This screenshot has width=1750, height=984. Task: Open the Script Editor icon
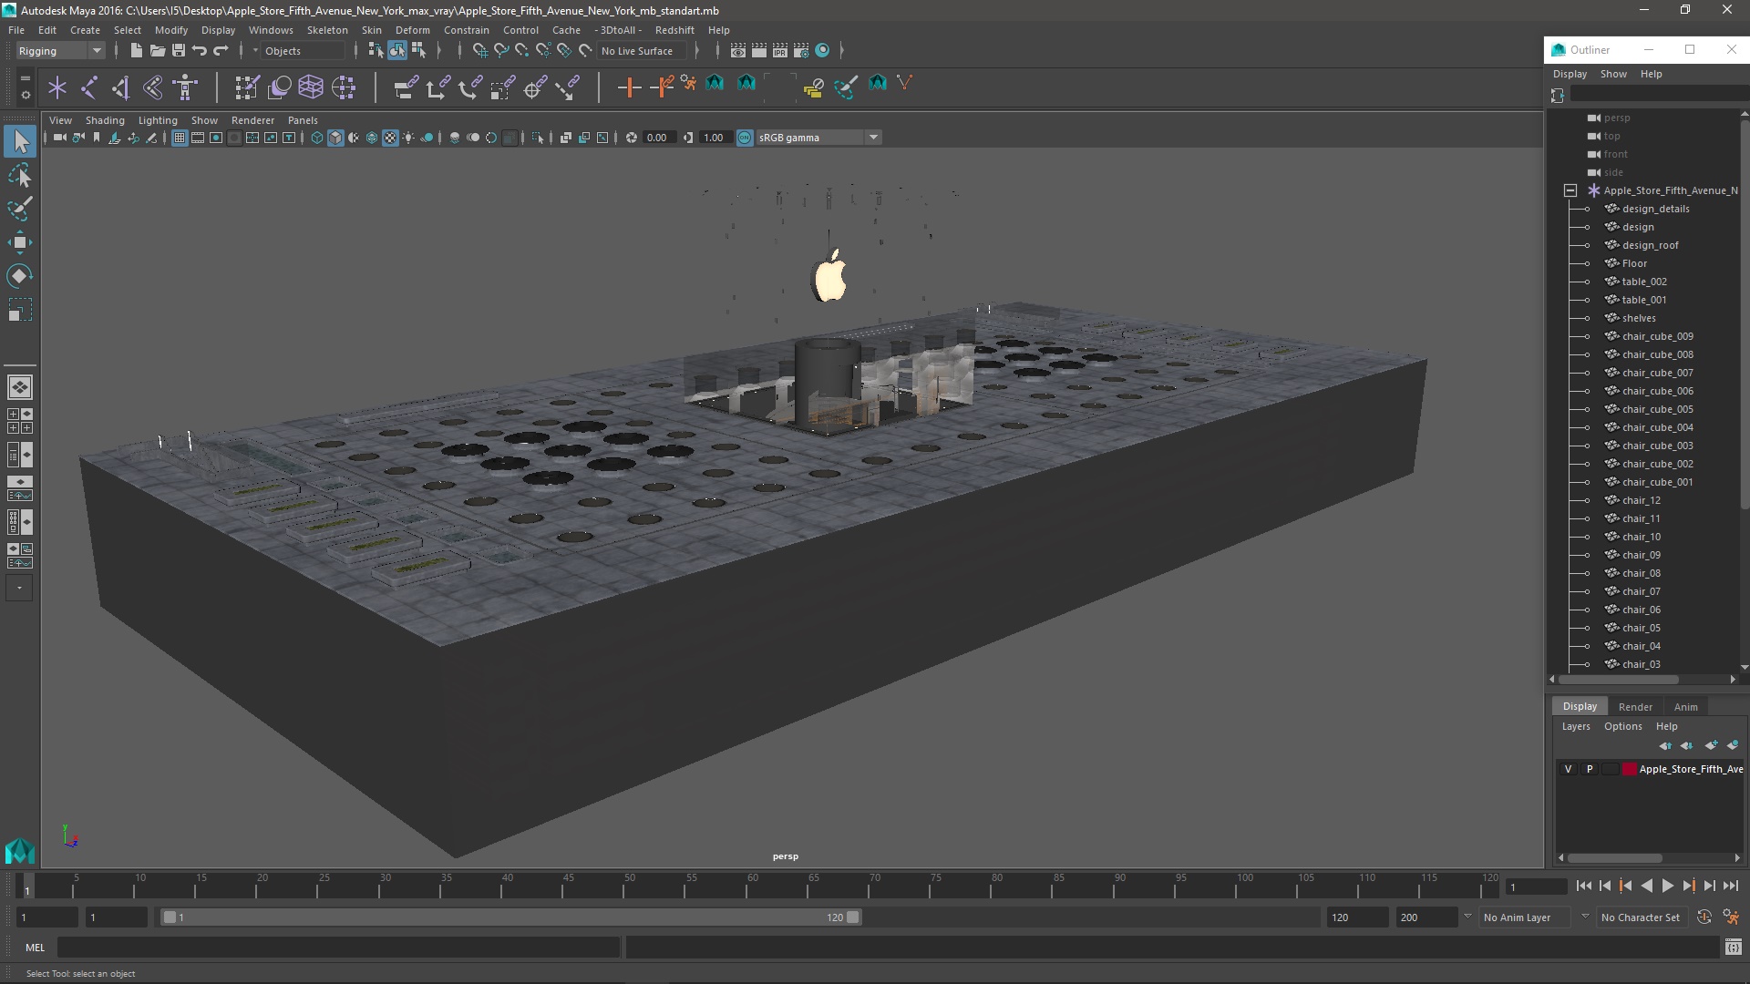1733,948
